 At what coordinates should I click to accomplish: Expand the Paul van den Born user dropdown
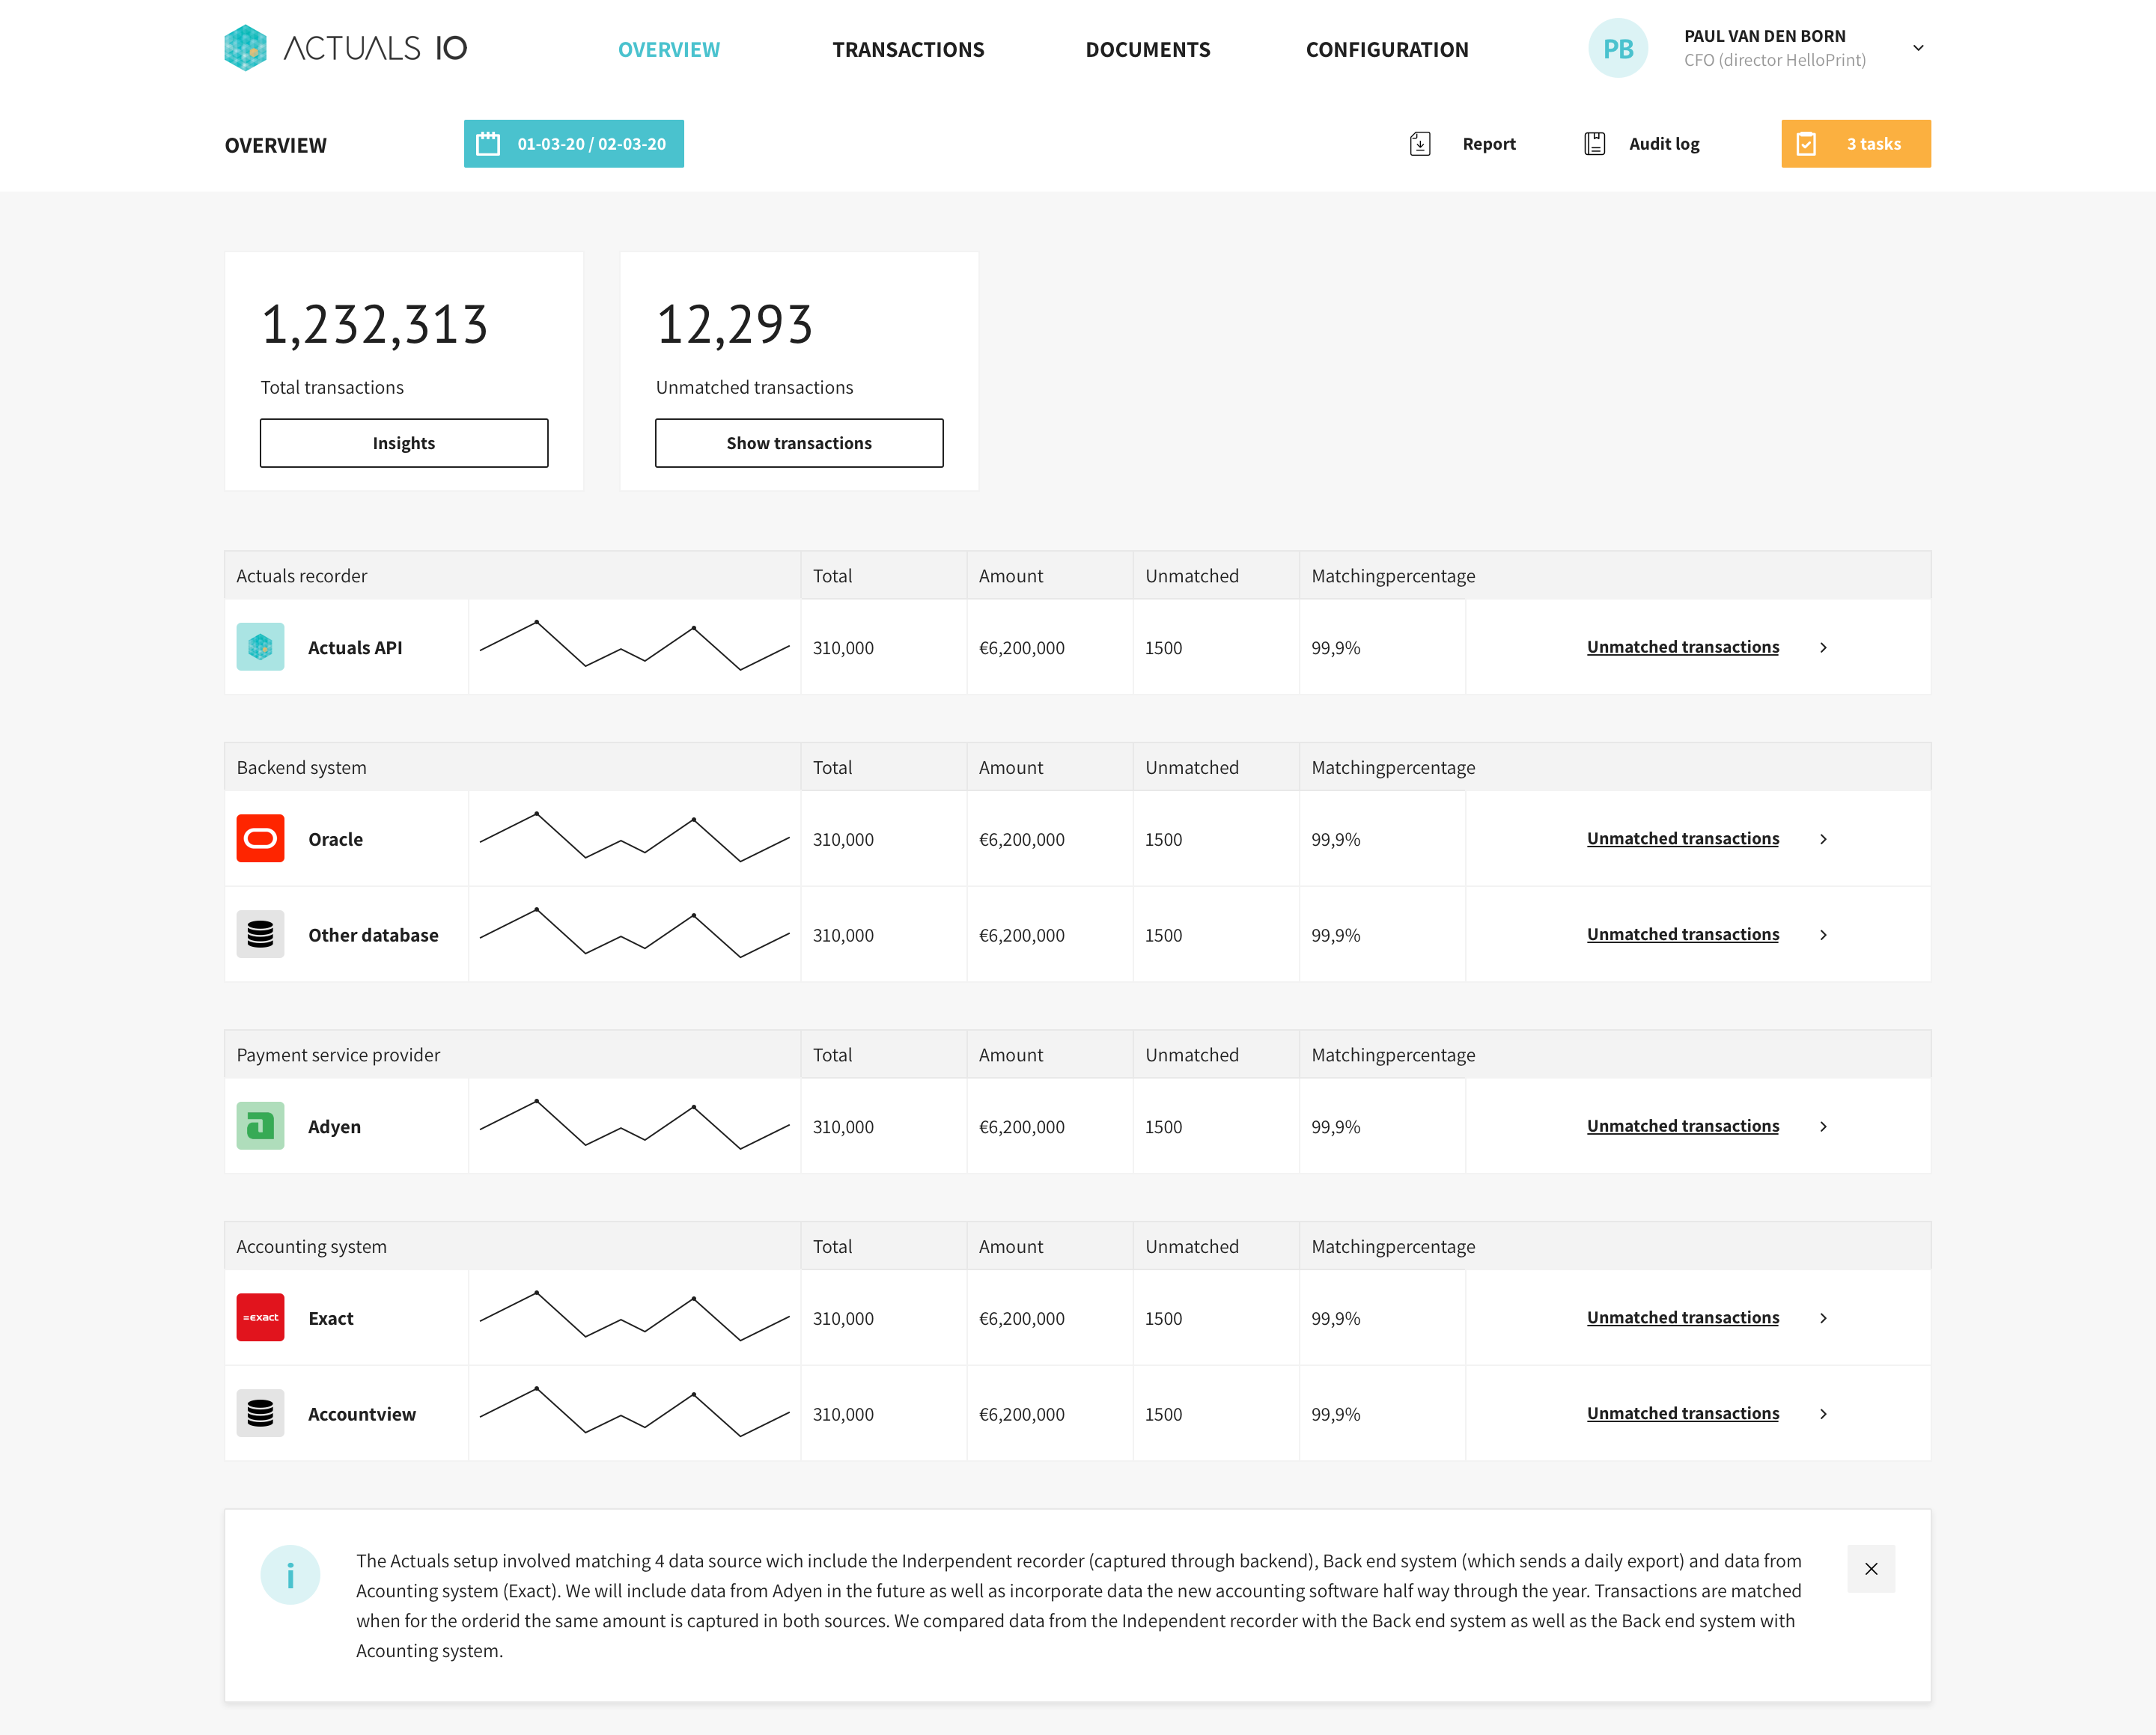click(x=1918, y=48)
